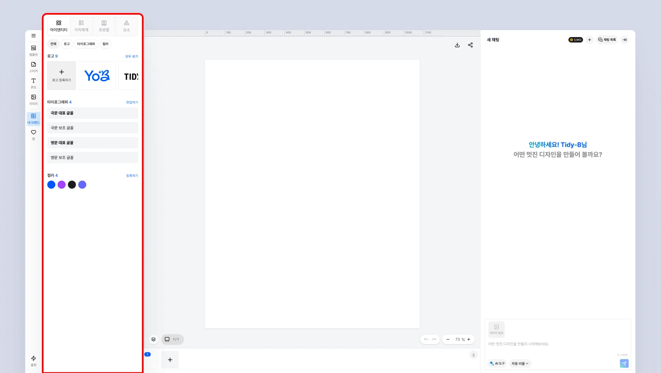This screenshot has width=661, height=373.
Task: Click the undo arrow
Action: click(426, 339)
